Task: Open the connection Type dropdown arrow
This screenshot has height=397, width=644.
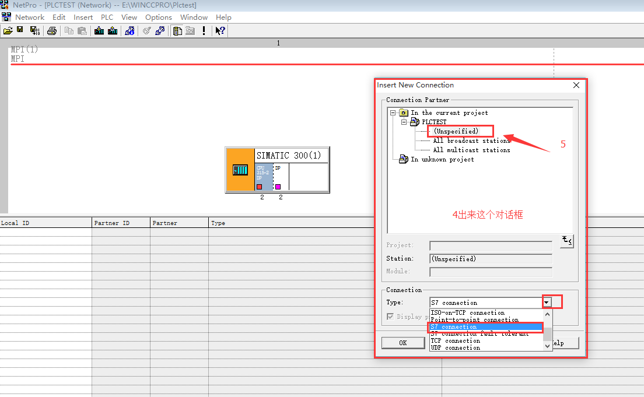Action: tap(547, 303)
